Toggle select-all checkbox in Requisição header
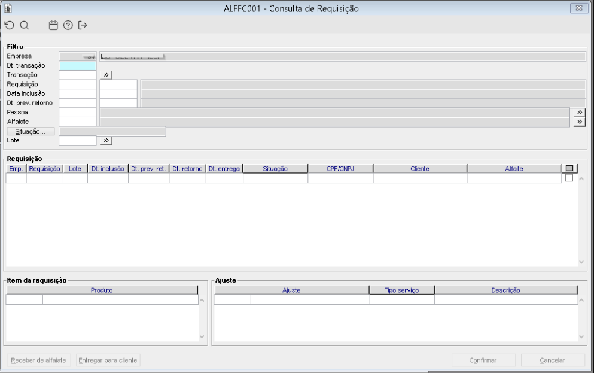 point(569,169)
